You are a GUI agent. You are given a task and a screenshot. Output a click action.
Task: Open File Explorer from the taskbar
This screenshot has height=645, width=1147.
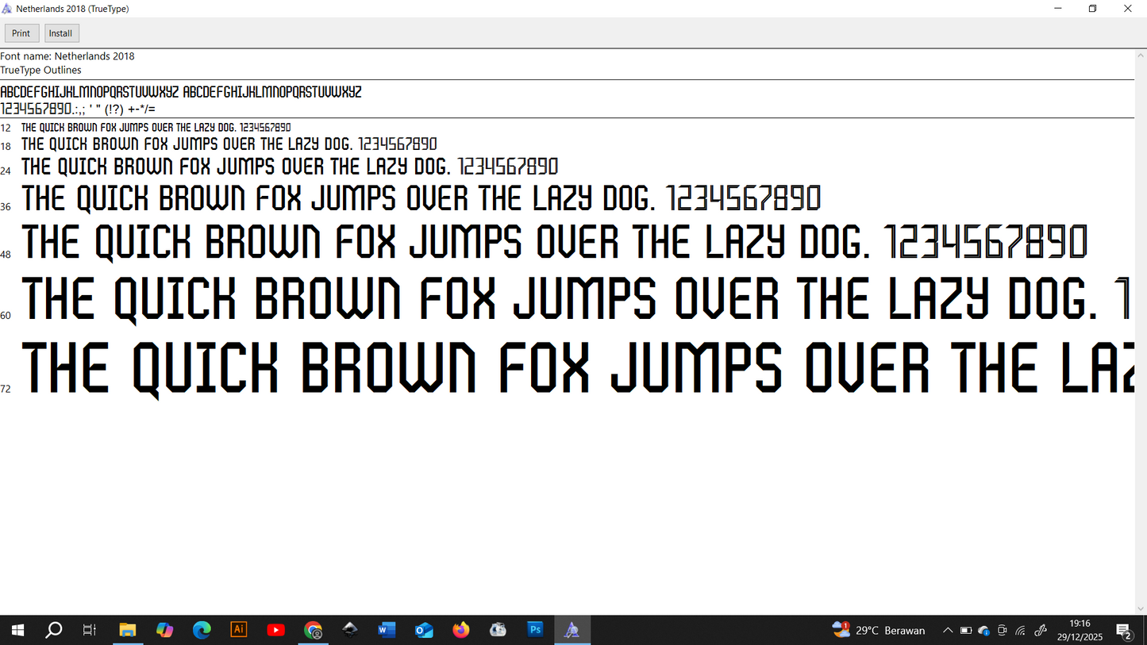[x=128, y=630]
